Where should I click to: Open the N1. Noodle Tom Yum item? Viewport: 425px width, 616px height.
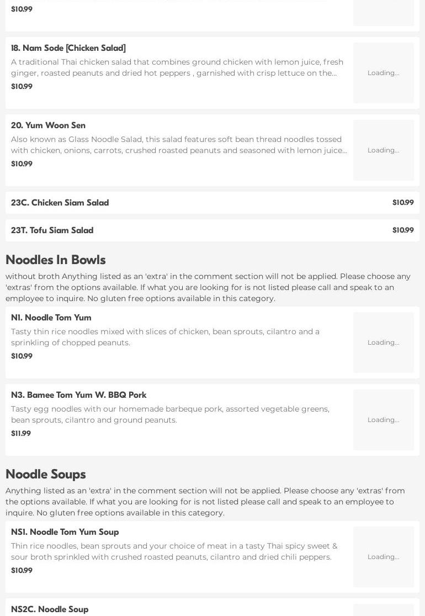(51, 318)
